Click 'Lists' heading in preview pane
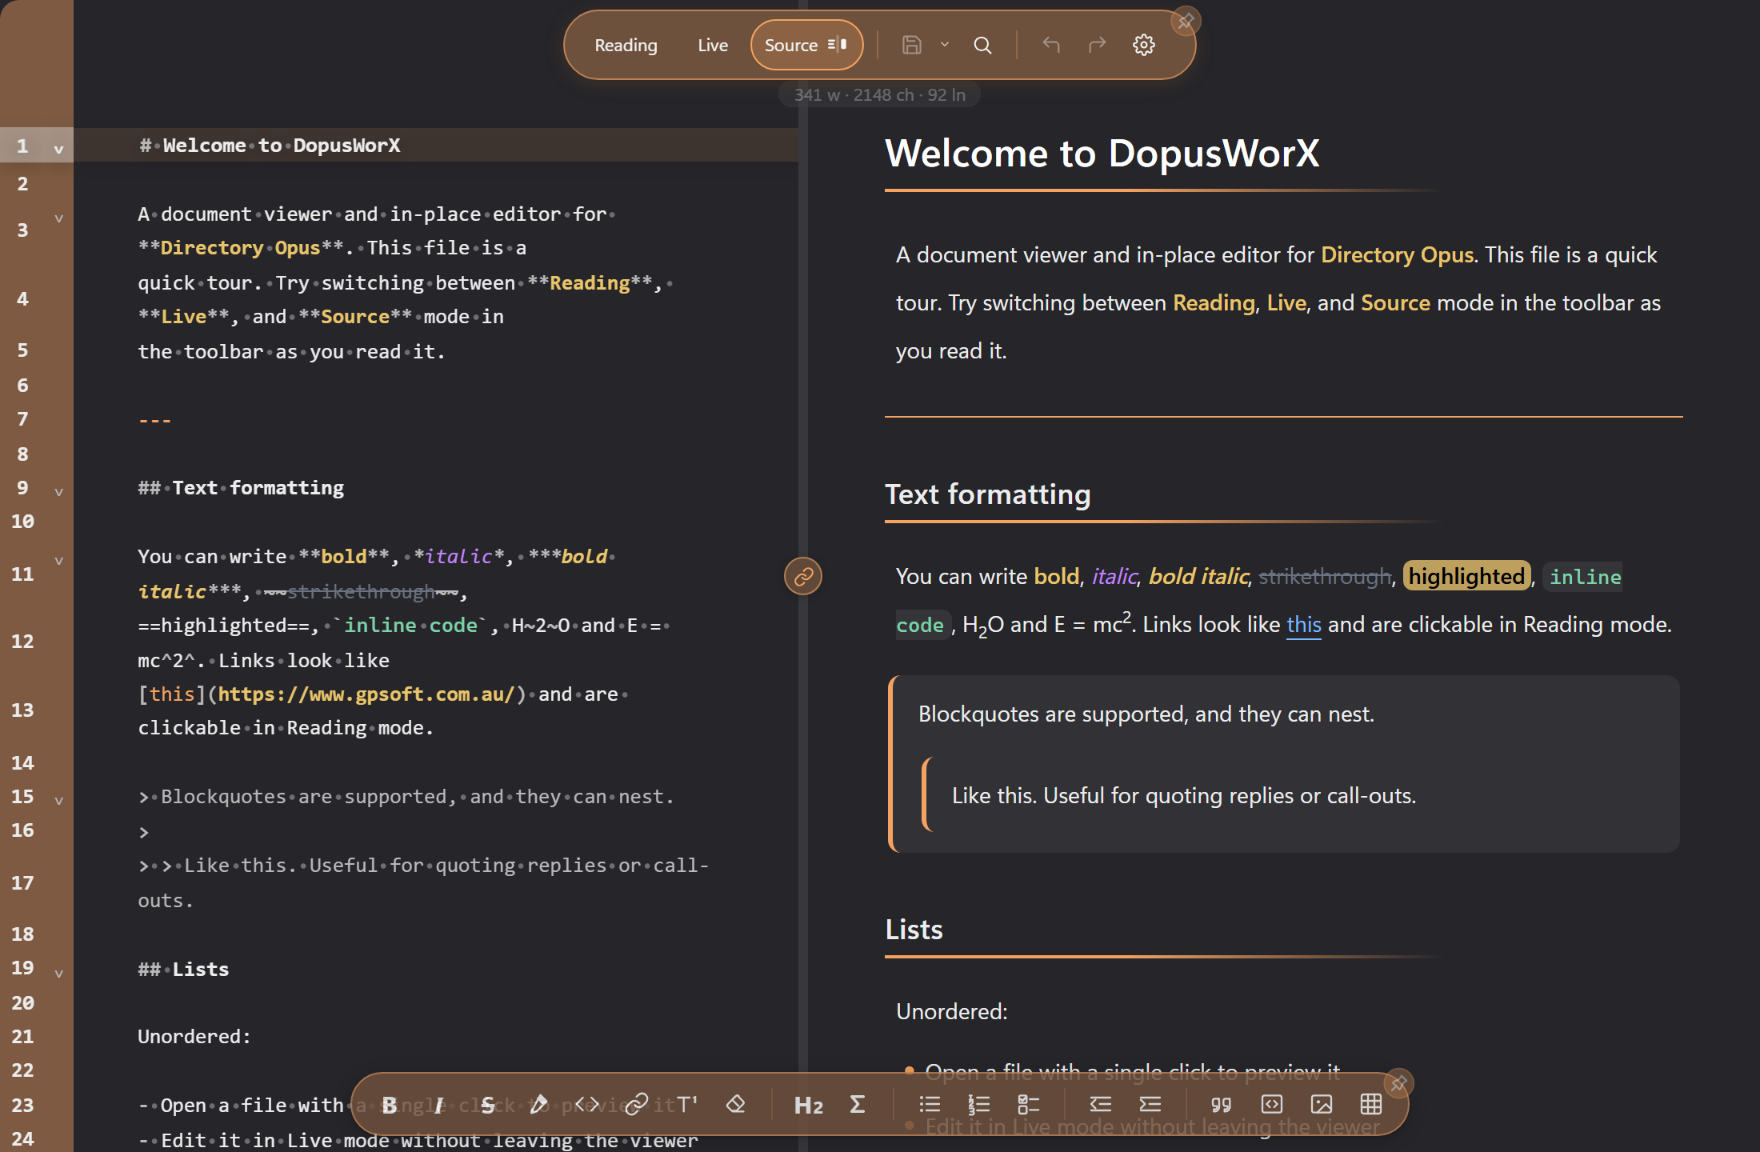Image resolution: width=1760 pixels, height=1152 pixels. tap(914, 930)
